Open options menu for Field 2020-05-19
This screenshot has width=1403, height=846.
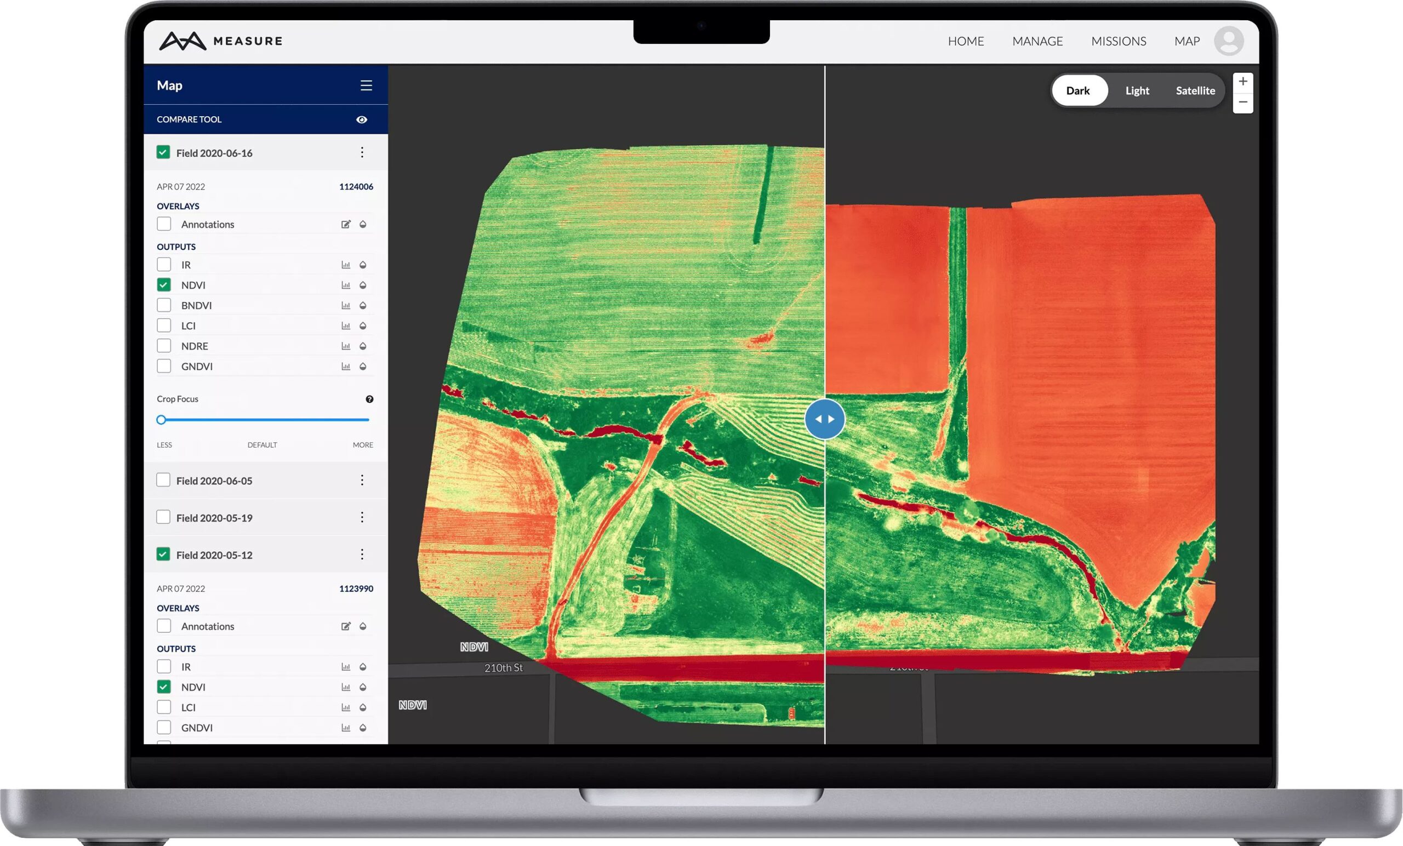(x=362, y=517)
